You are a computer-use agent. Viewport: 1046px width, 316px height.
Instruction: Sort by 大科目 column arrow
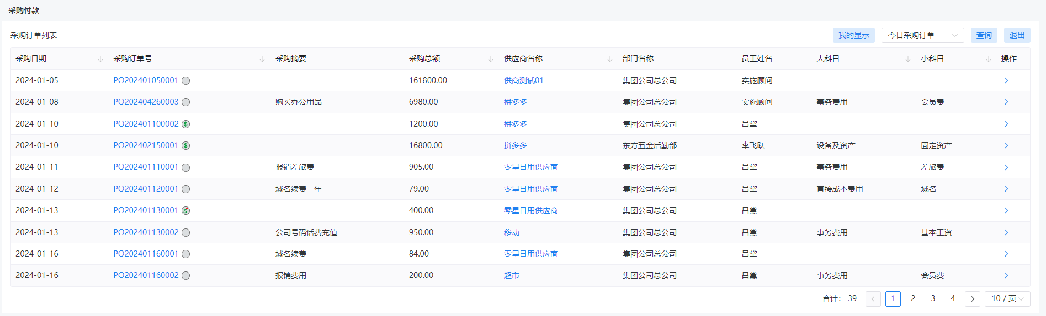tap(908, 59)
